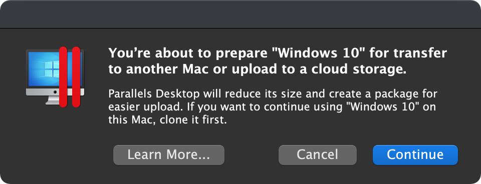This screenshot has width=481, height=184.
Task: Open the Learn More... help button
Action: [169, 155]
